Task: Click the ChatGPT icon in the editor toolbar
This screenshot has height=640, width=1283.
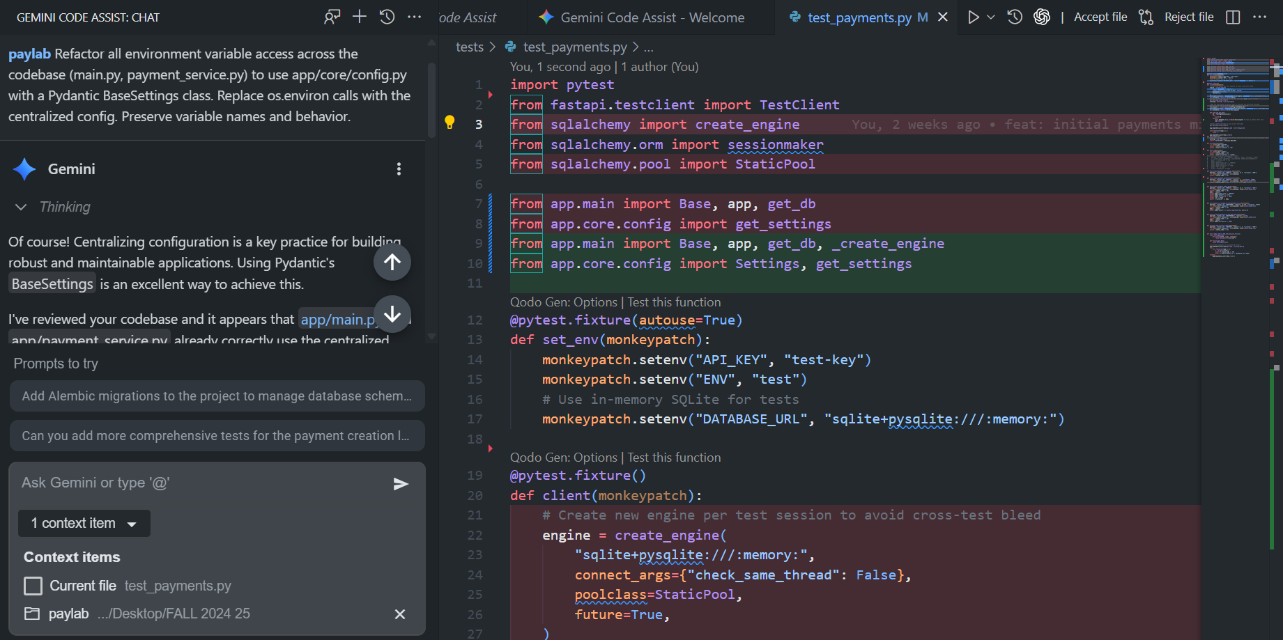Action: point(1042,16)
